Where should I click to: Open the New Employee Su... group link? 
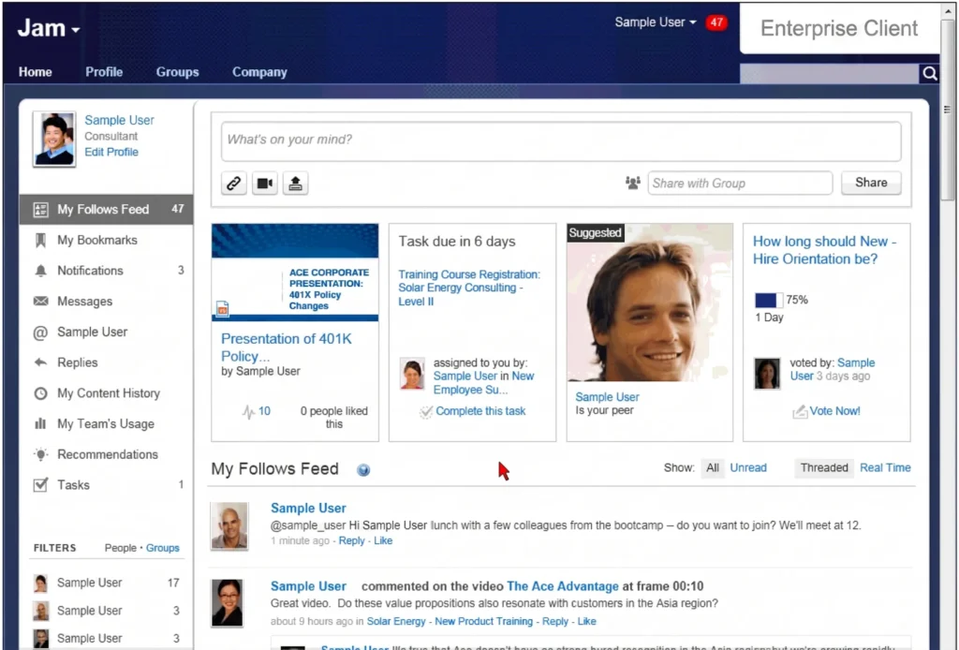[x=484, y=383]
